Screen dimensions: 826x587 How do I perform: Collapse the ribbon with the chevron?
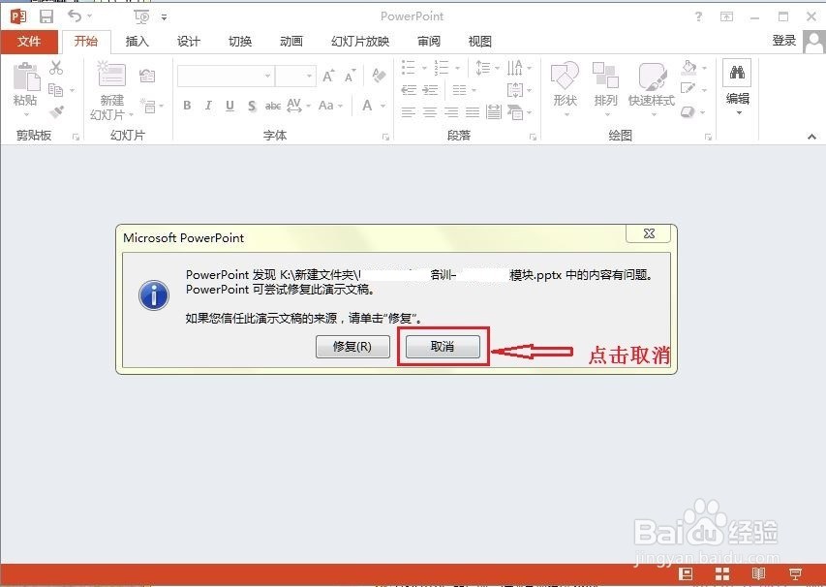[812, 136]
